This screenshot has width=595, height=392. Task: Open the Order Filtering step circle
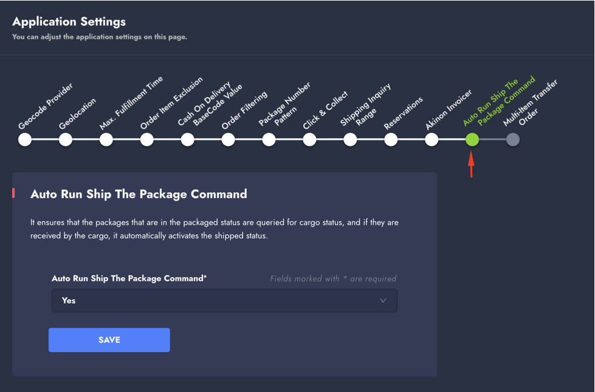coord(229,140)
